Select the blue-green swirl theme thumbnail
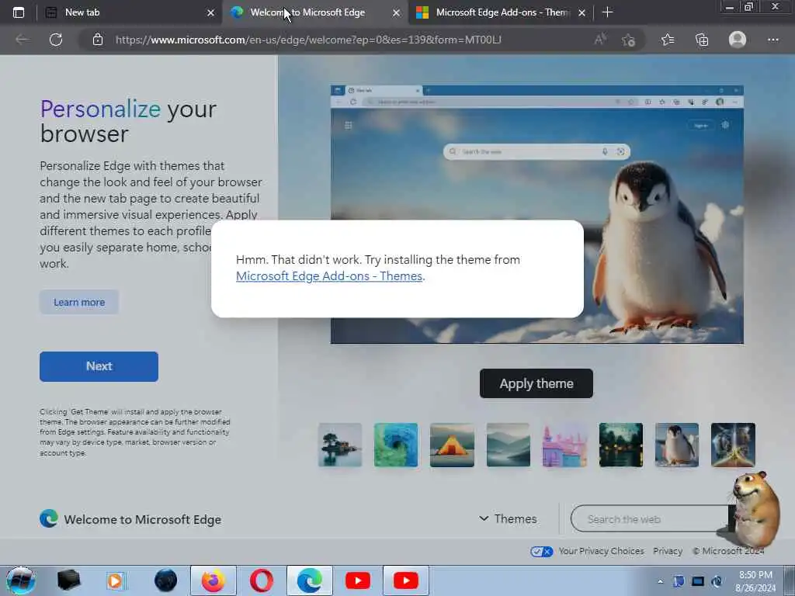 pyautogui.click(x=396, y=445)
